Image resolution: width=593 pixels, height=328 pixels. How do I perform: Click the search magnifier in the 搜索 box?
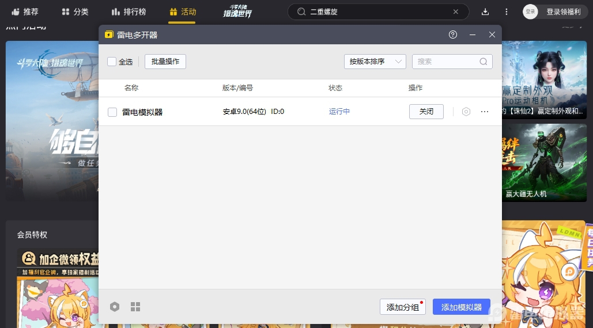(x=484, y=62)
